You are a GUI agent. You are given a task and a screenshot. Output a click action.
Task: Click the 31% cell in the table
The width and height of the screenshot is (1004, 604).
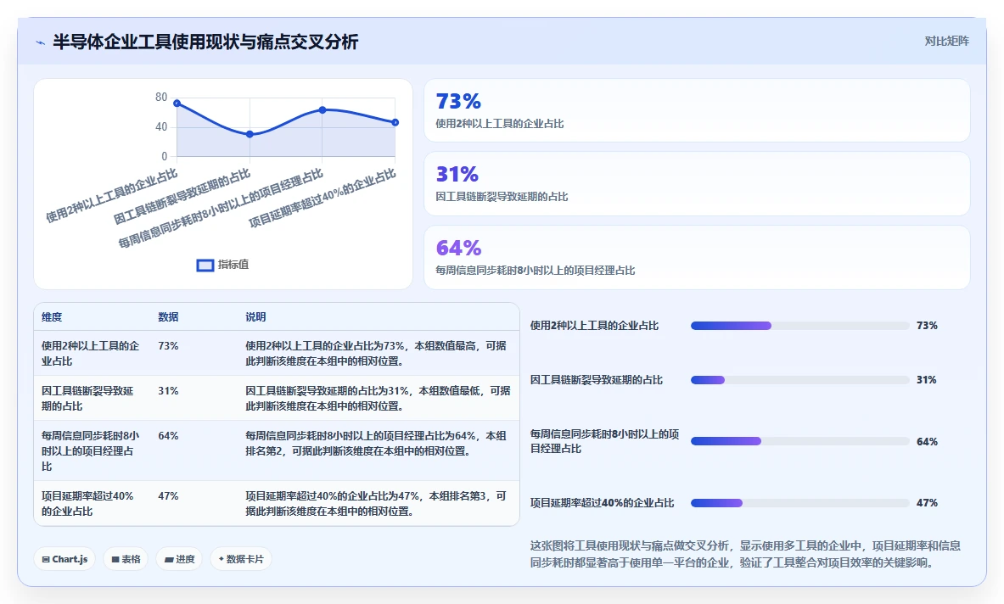(168, 390)
